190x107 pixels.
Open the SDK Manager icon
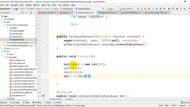tap(184, 9)
